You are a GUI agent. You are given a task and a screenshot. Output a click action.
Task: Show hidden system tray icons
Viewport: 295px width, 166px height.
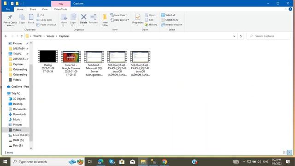point(244,162)
